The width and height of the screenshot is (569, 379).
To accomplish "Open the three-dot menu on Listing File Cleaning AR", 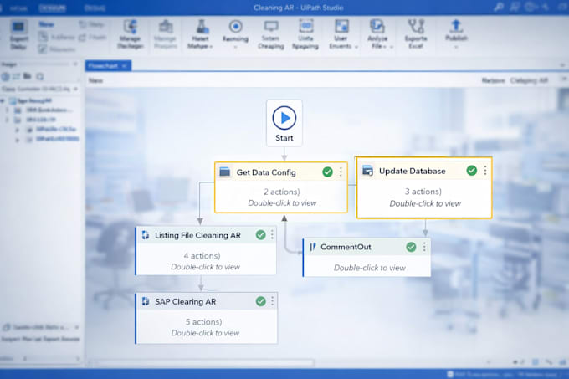I will pyautogui.click(x=272, y=235).
